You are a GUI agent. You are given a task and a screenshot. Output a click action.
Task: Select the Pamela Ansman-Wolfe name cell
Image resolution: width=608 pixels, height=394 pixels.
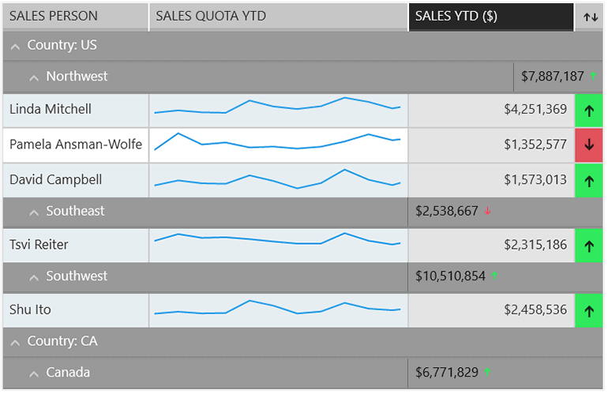click(x=76, y=144)
